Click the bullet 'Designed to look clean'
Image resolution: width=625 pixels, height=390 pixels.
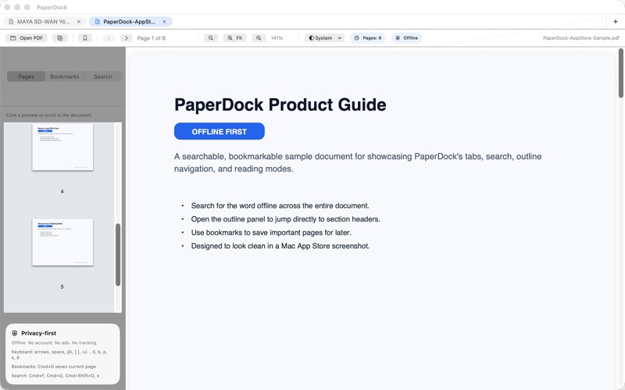coord(280,246)
